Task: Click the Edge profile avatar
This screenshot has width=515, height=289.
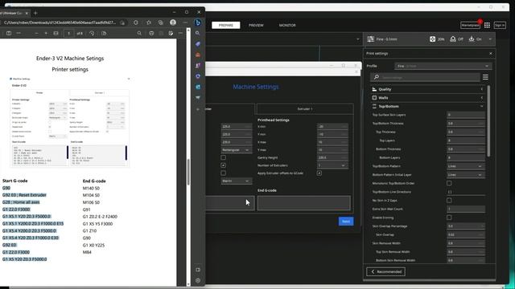Action: click(x=173, y=22)
